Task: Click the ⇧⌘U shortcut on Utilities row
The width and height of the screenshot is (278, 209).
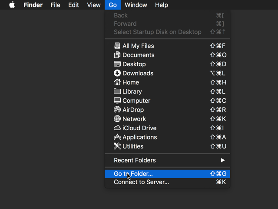Action: 218,146
